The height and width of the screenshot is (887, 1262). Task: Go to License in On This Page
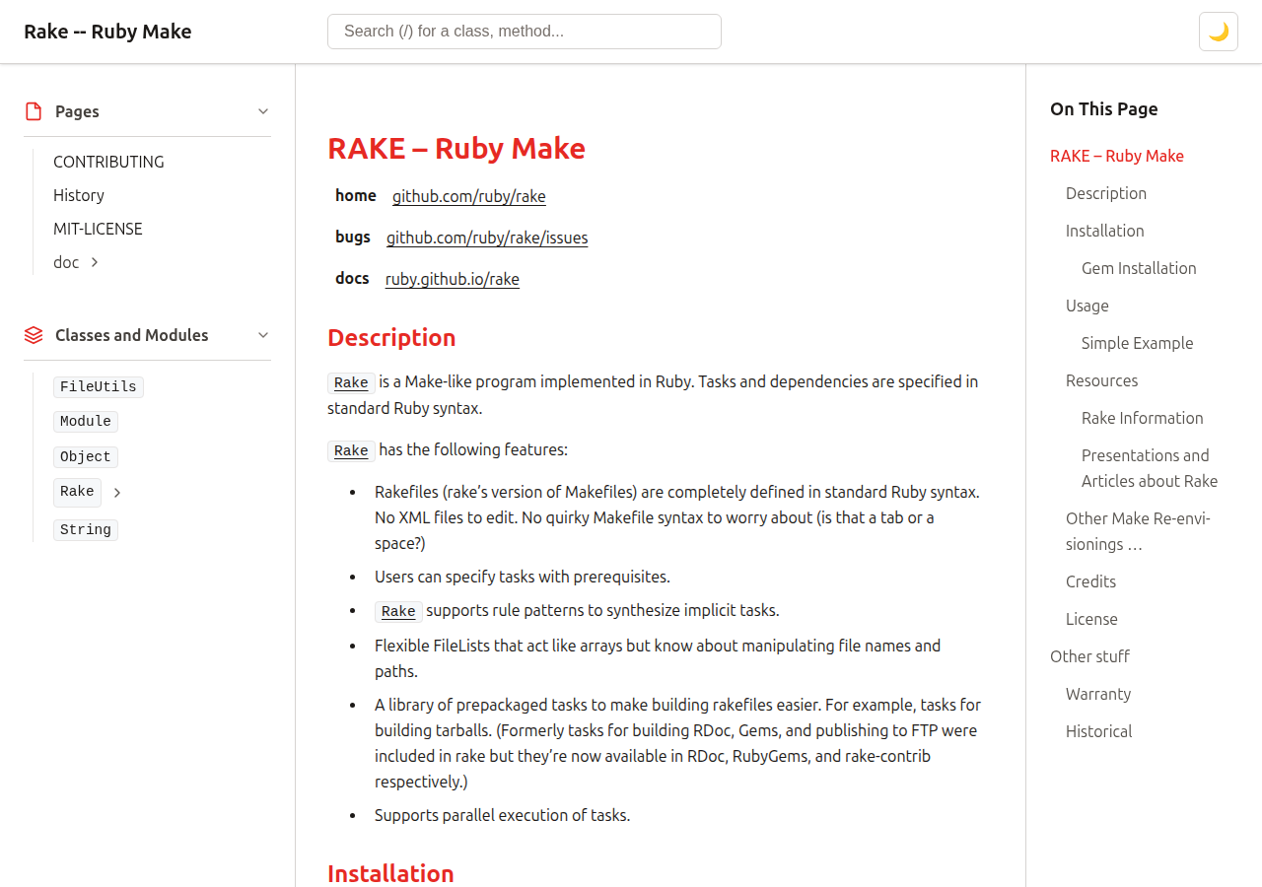(x=1091, y=619)
